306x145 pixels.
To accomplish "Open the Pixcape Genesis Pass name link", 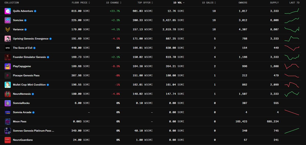I will (x=26, y=75).
